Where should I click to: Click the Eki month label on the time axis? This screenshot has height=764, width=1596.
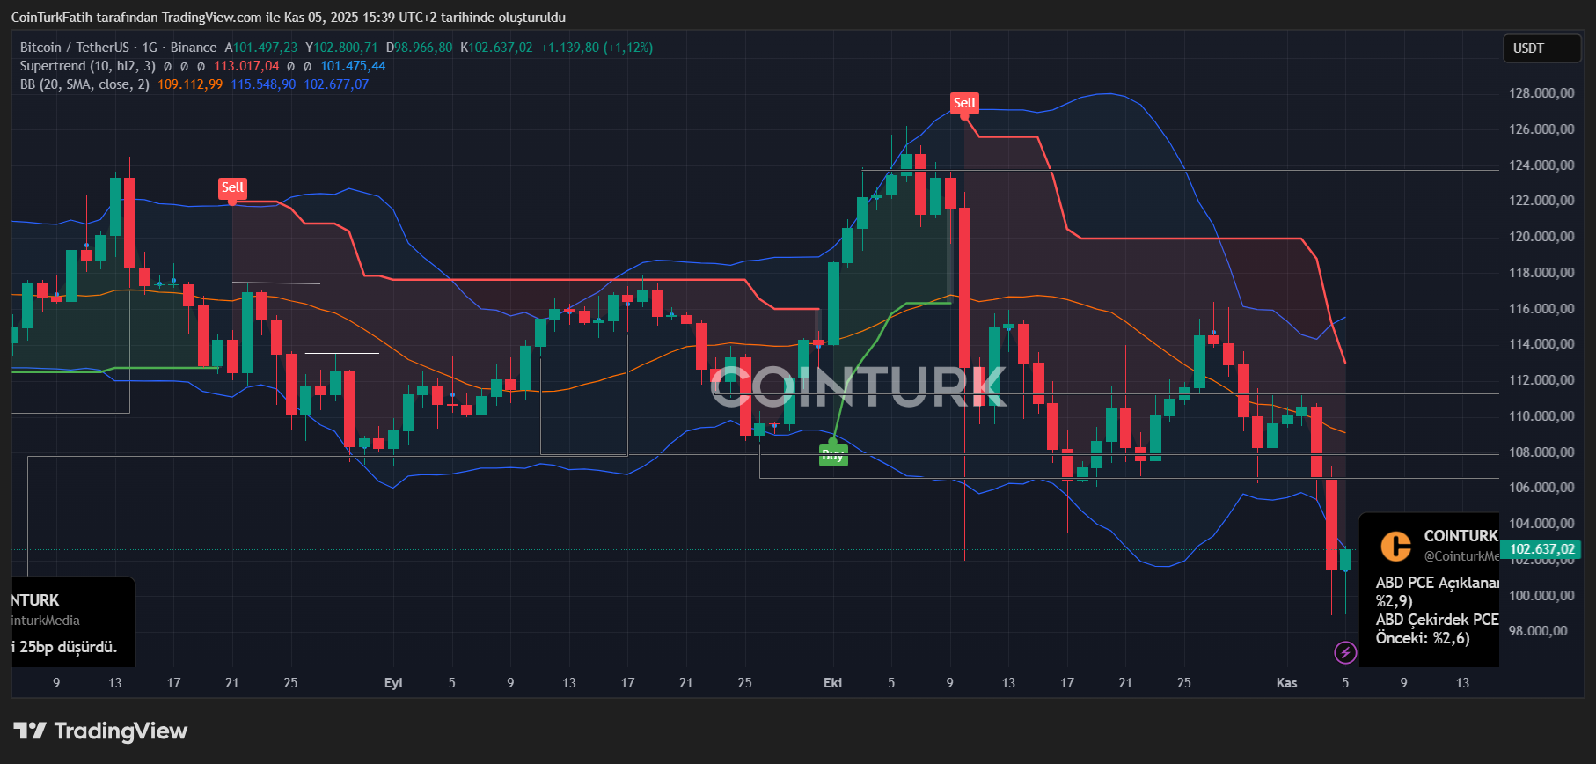[x=833, y=683]
